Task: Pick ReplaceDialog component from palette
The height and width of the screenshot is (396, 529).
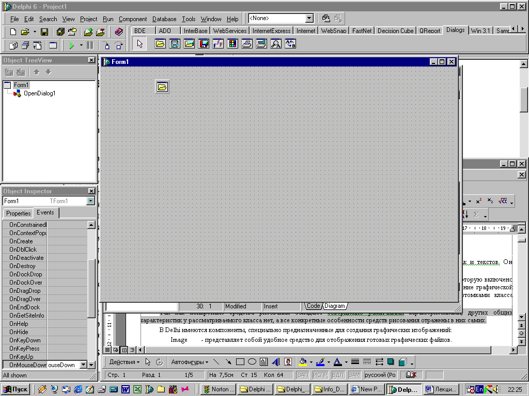Action: tap(290, 44)
